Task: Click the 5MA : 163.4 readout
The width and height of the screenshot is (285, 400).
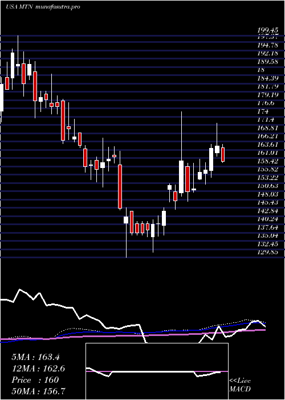Action: pyautogui.click(x=35, y=357)
